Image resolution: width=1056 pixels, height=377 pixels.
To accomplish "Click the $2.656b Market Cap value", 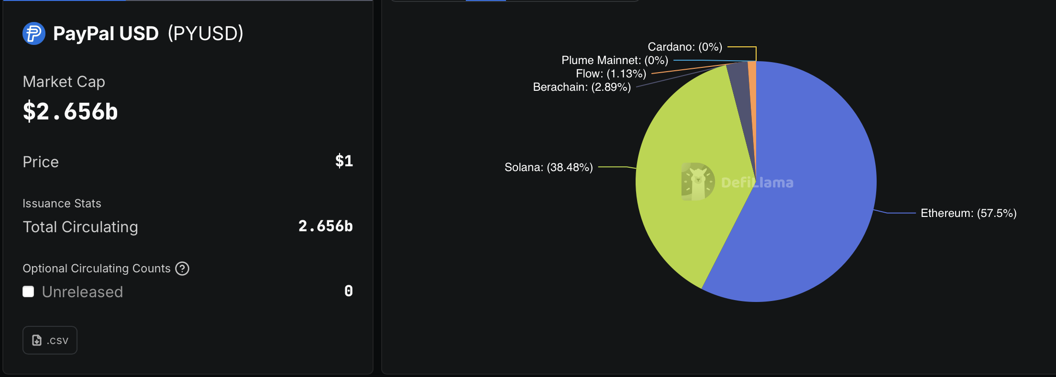I will pyautogui.click(x=70, y=111).
